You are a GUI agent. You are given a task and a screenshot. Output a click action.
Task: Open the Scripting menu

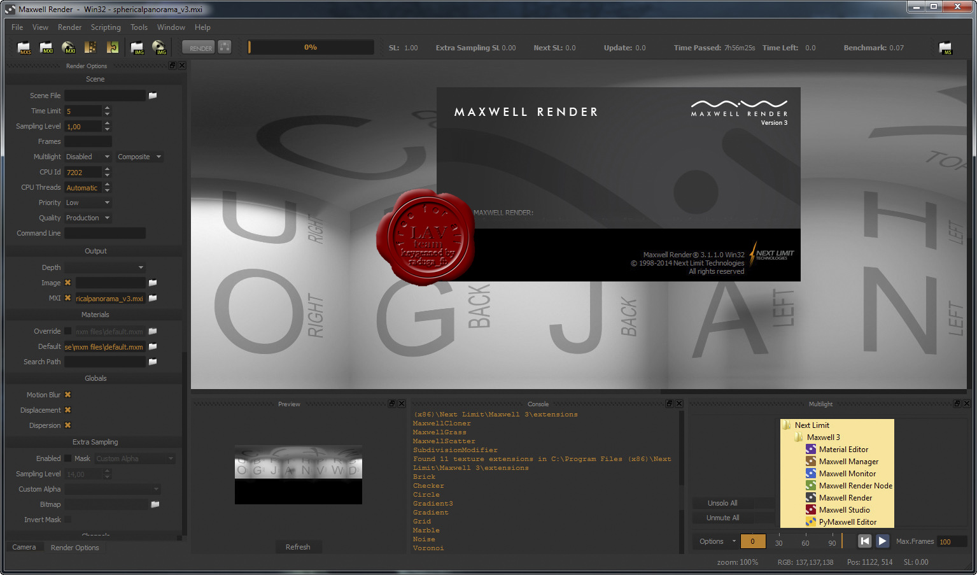(106, 27)
